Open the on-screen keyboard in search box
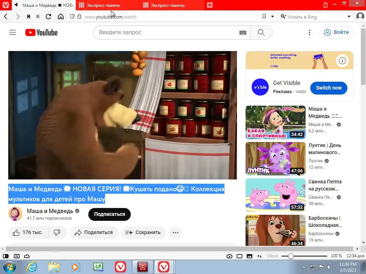The height and width of the screenshot is (274, 366). 243,32
